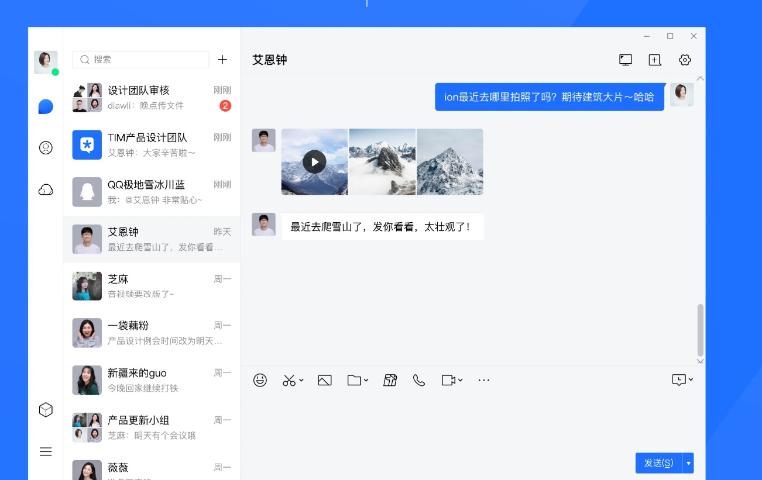The width and height of the screenshot is (762, 480).
Task: Open the cube apps sidebar icon
Action: [46, 410]
